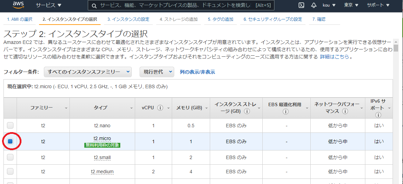
Task: Open the t2.small type link
Action: [x=102, y=157]
